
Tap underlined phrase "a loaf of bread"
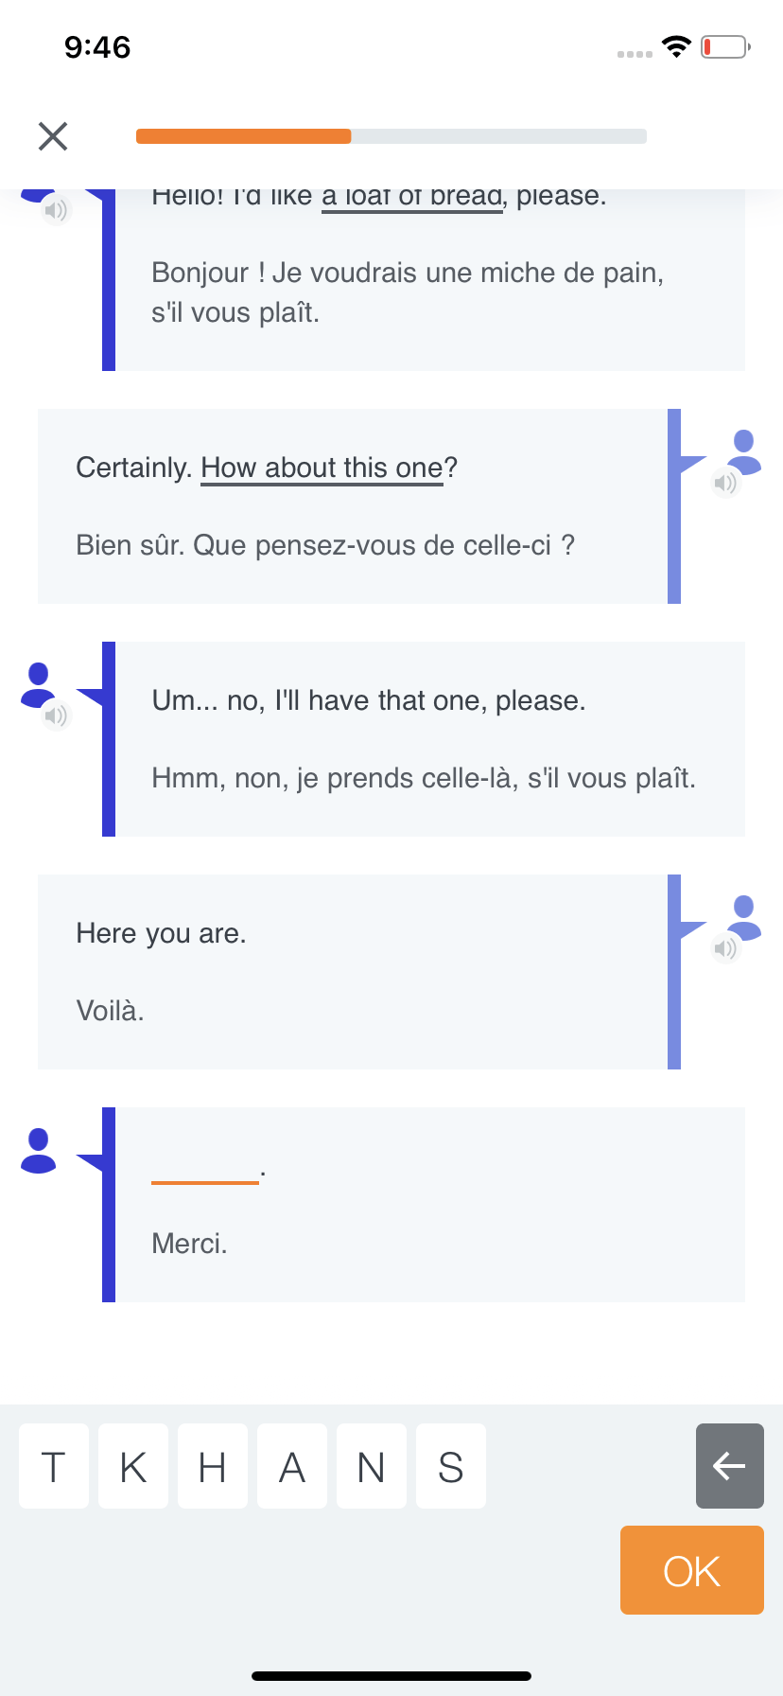pyautogui.click(x=412, y=197)
